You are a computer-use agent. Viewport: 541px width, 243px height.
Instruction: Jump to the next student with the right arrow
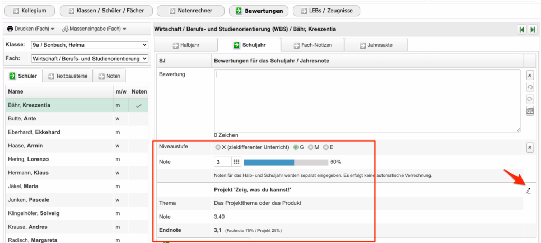coord(531,30)
